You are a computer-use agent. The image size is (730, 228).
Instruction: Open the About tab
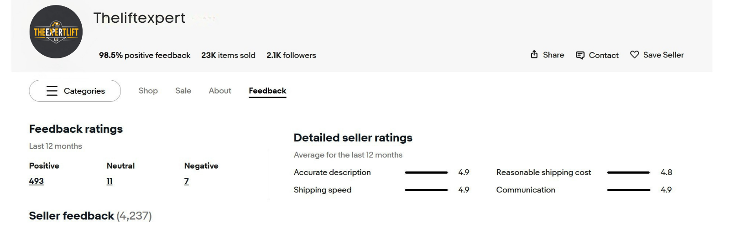(x=220, y=91)
